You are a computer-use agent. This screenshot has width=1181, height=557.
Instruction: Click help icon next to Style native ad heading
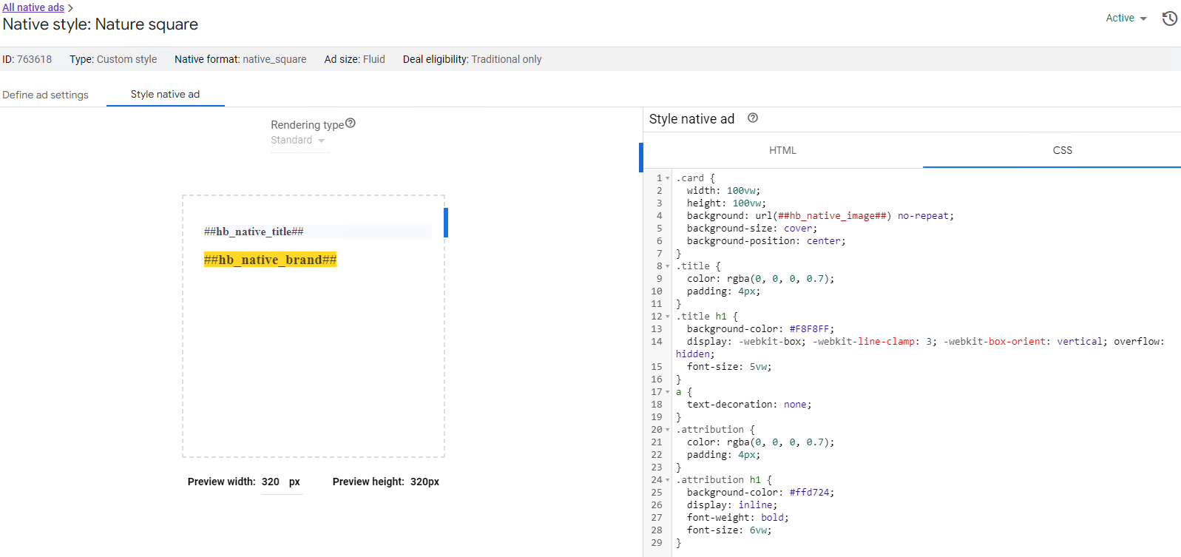tap(752, 118)
